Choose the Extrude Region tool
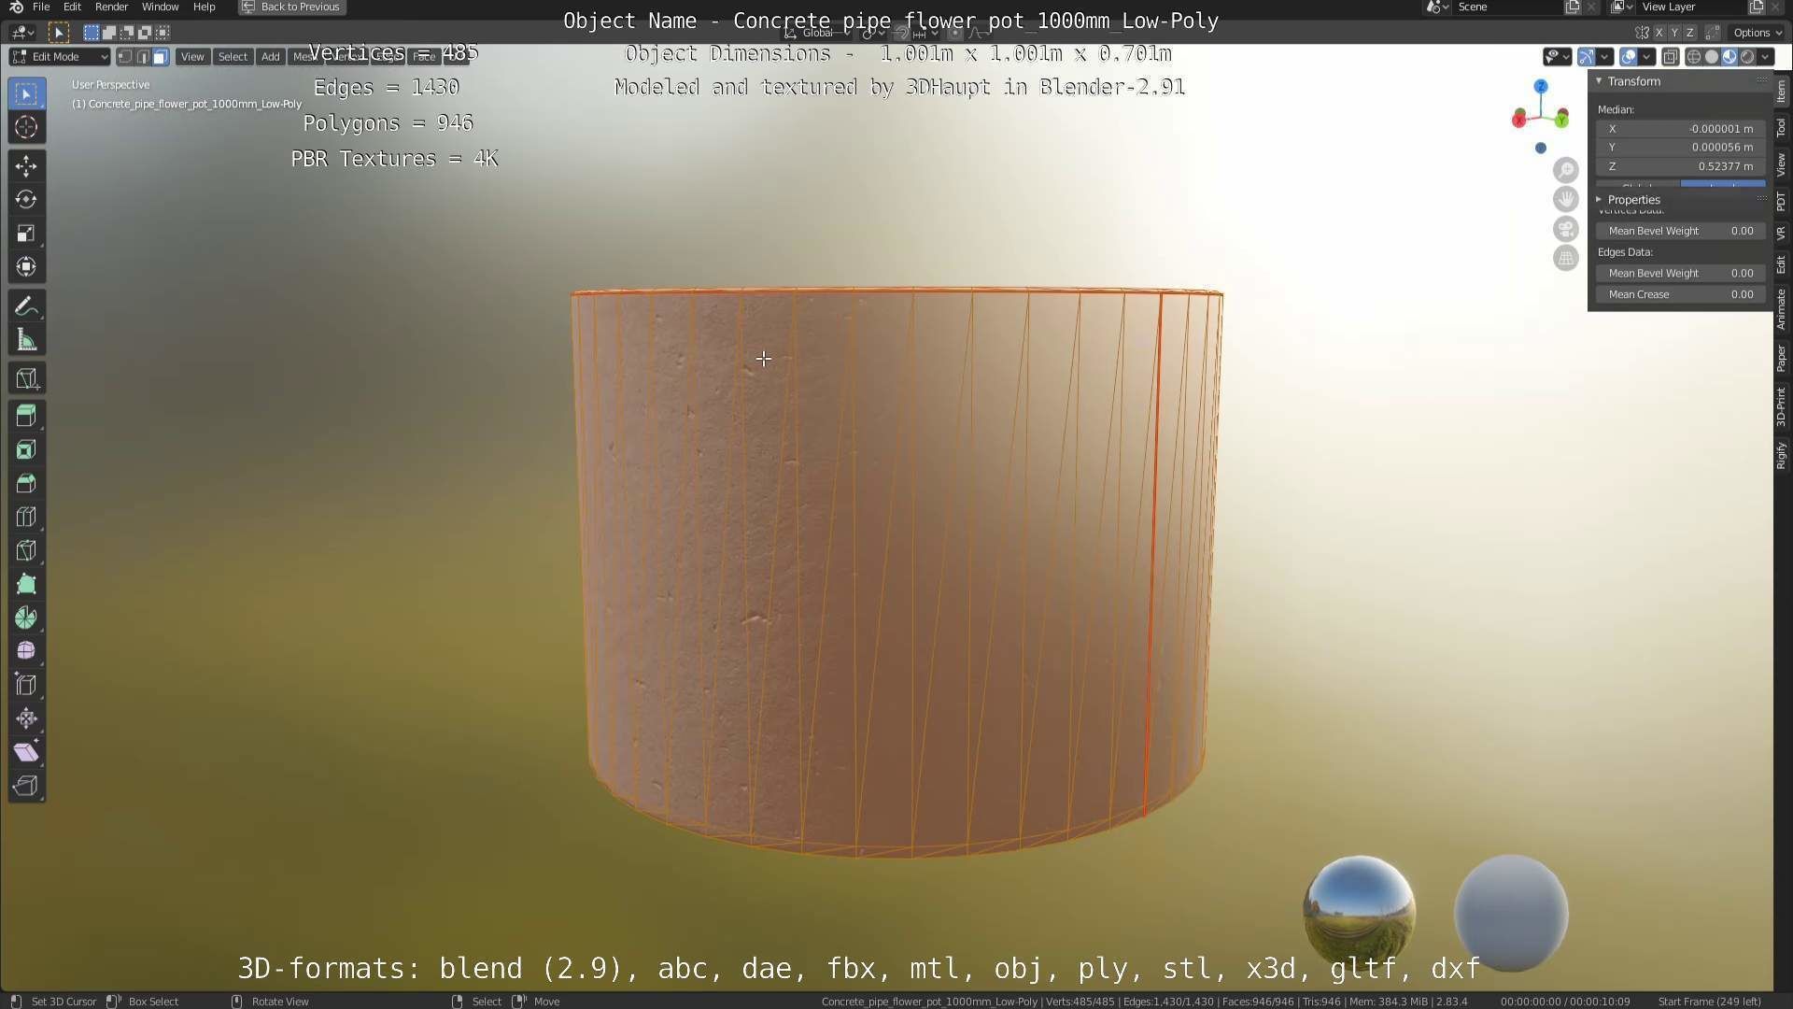The width and height of the screenshot is (1793, 1009). coord(26,416)
